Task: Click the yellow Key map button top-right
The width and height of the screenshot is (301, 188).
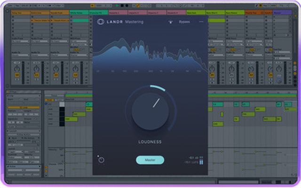Action: point(261,6)
